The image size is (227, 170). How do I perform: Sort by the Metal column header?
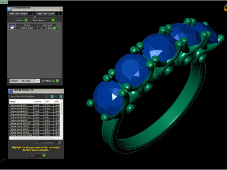pos(21,102)
